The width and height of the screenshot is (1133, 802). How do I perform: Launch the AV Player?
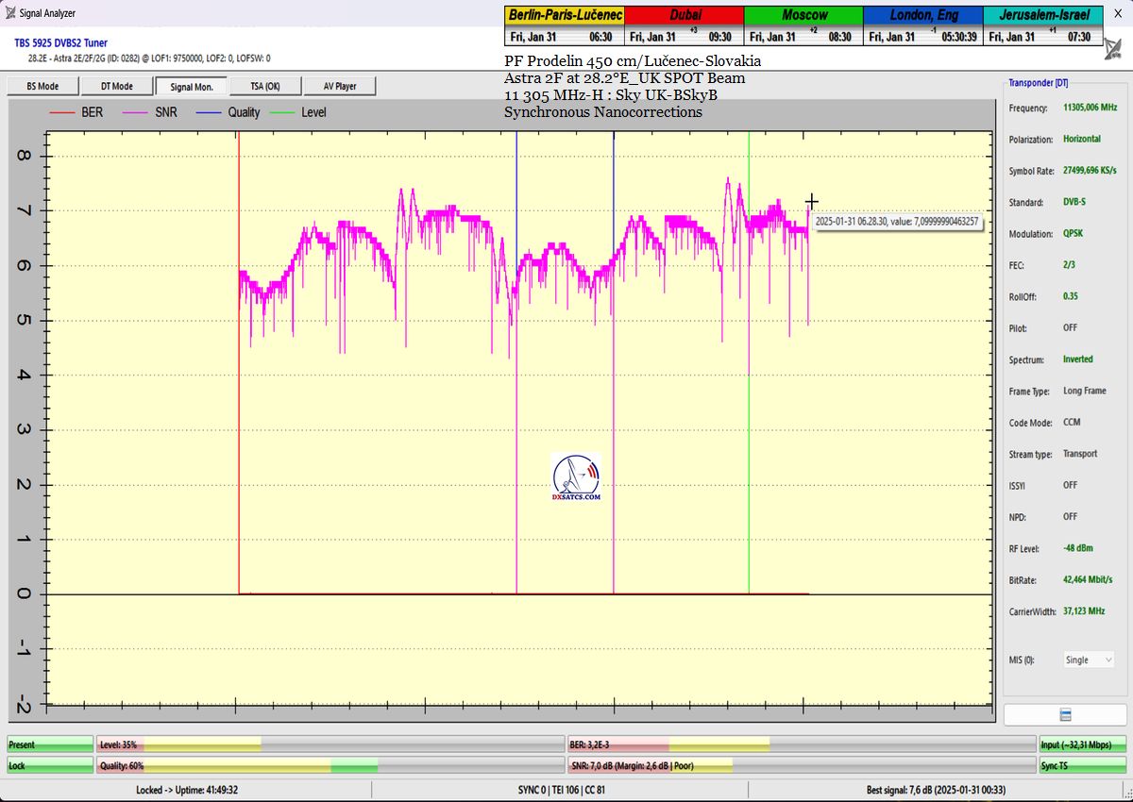click(x=340, y=86)
